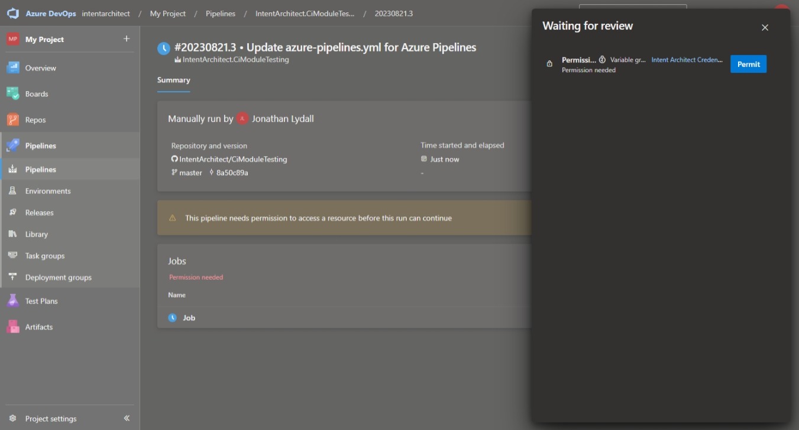The height and width of the screenshot is (430, 799).
Task: Close the Waiting for review panel
Action: click(x=765, y=27)
